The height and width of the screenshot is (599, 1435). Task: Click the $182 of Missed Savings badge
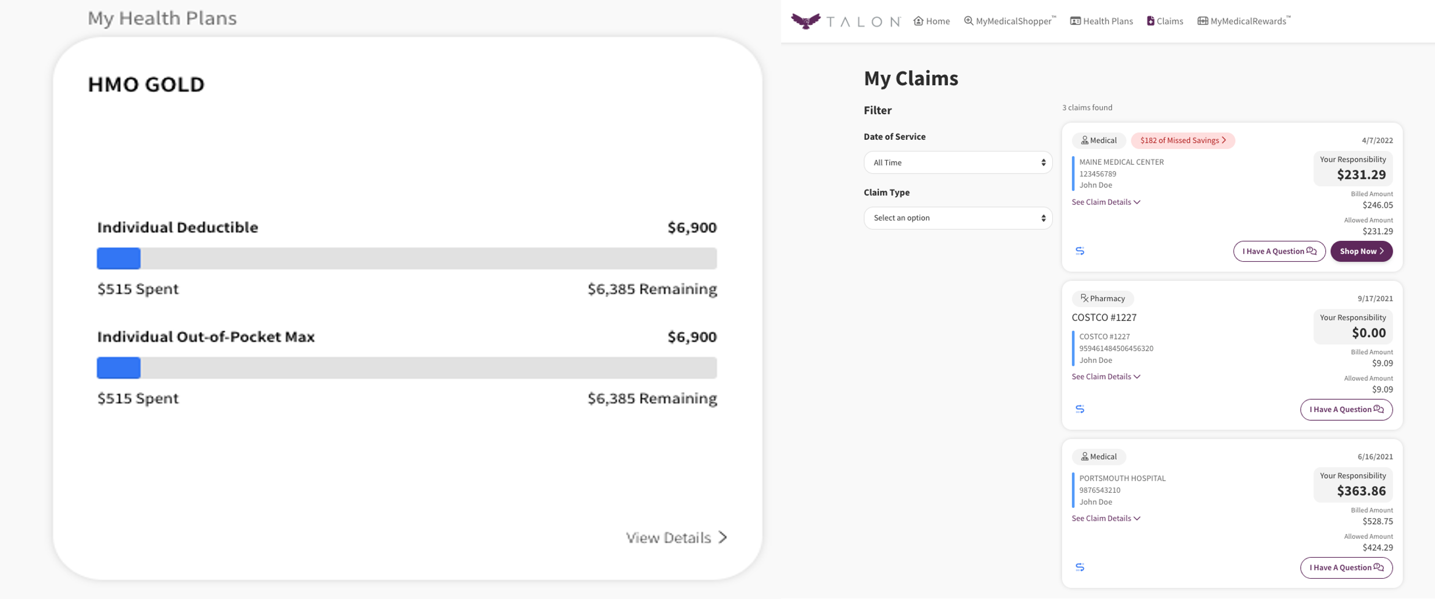pos(1182,140)
